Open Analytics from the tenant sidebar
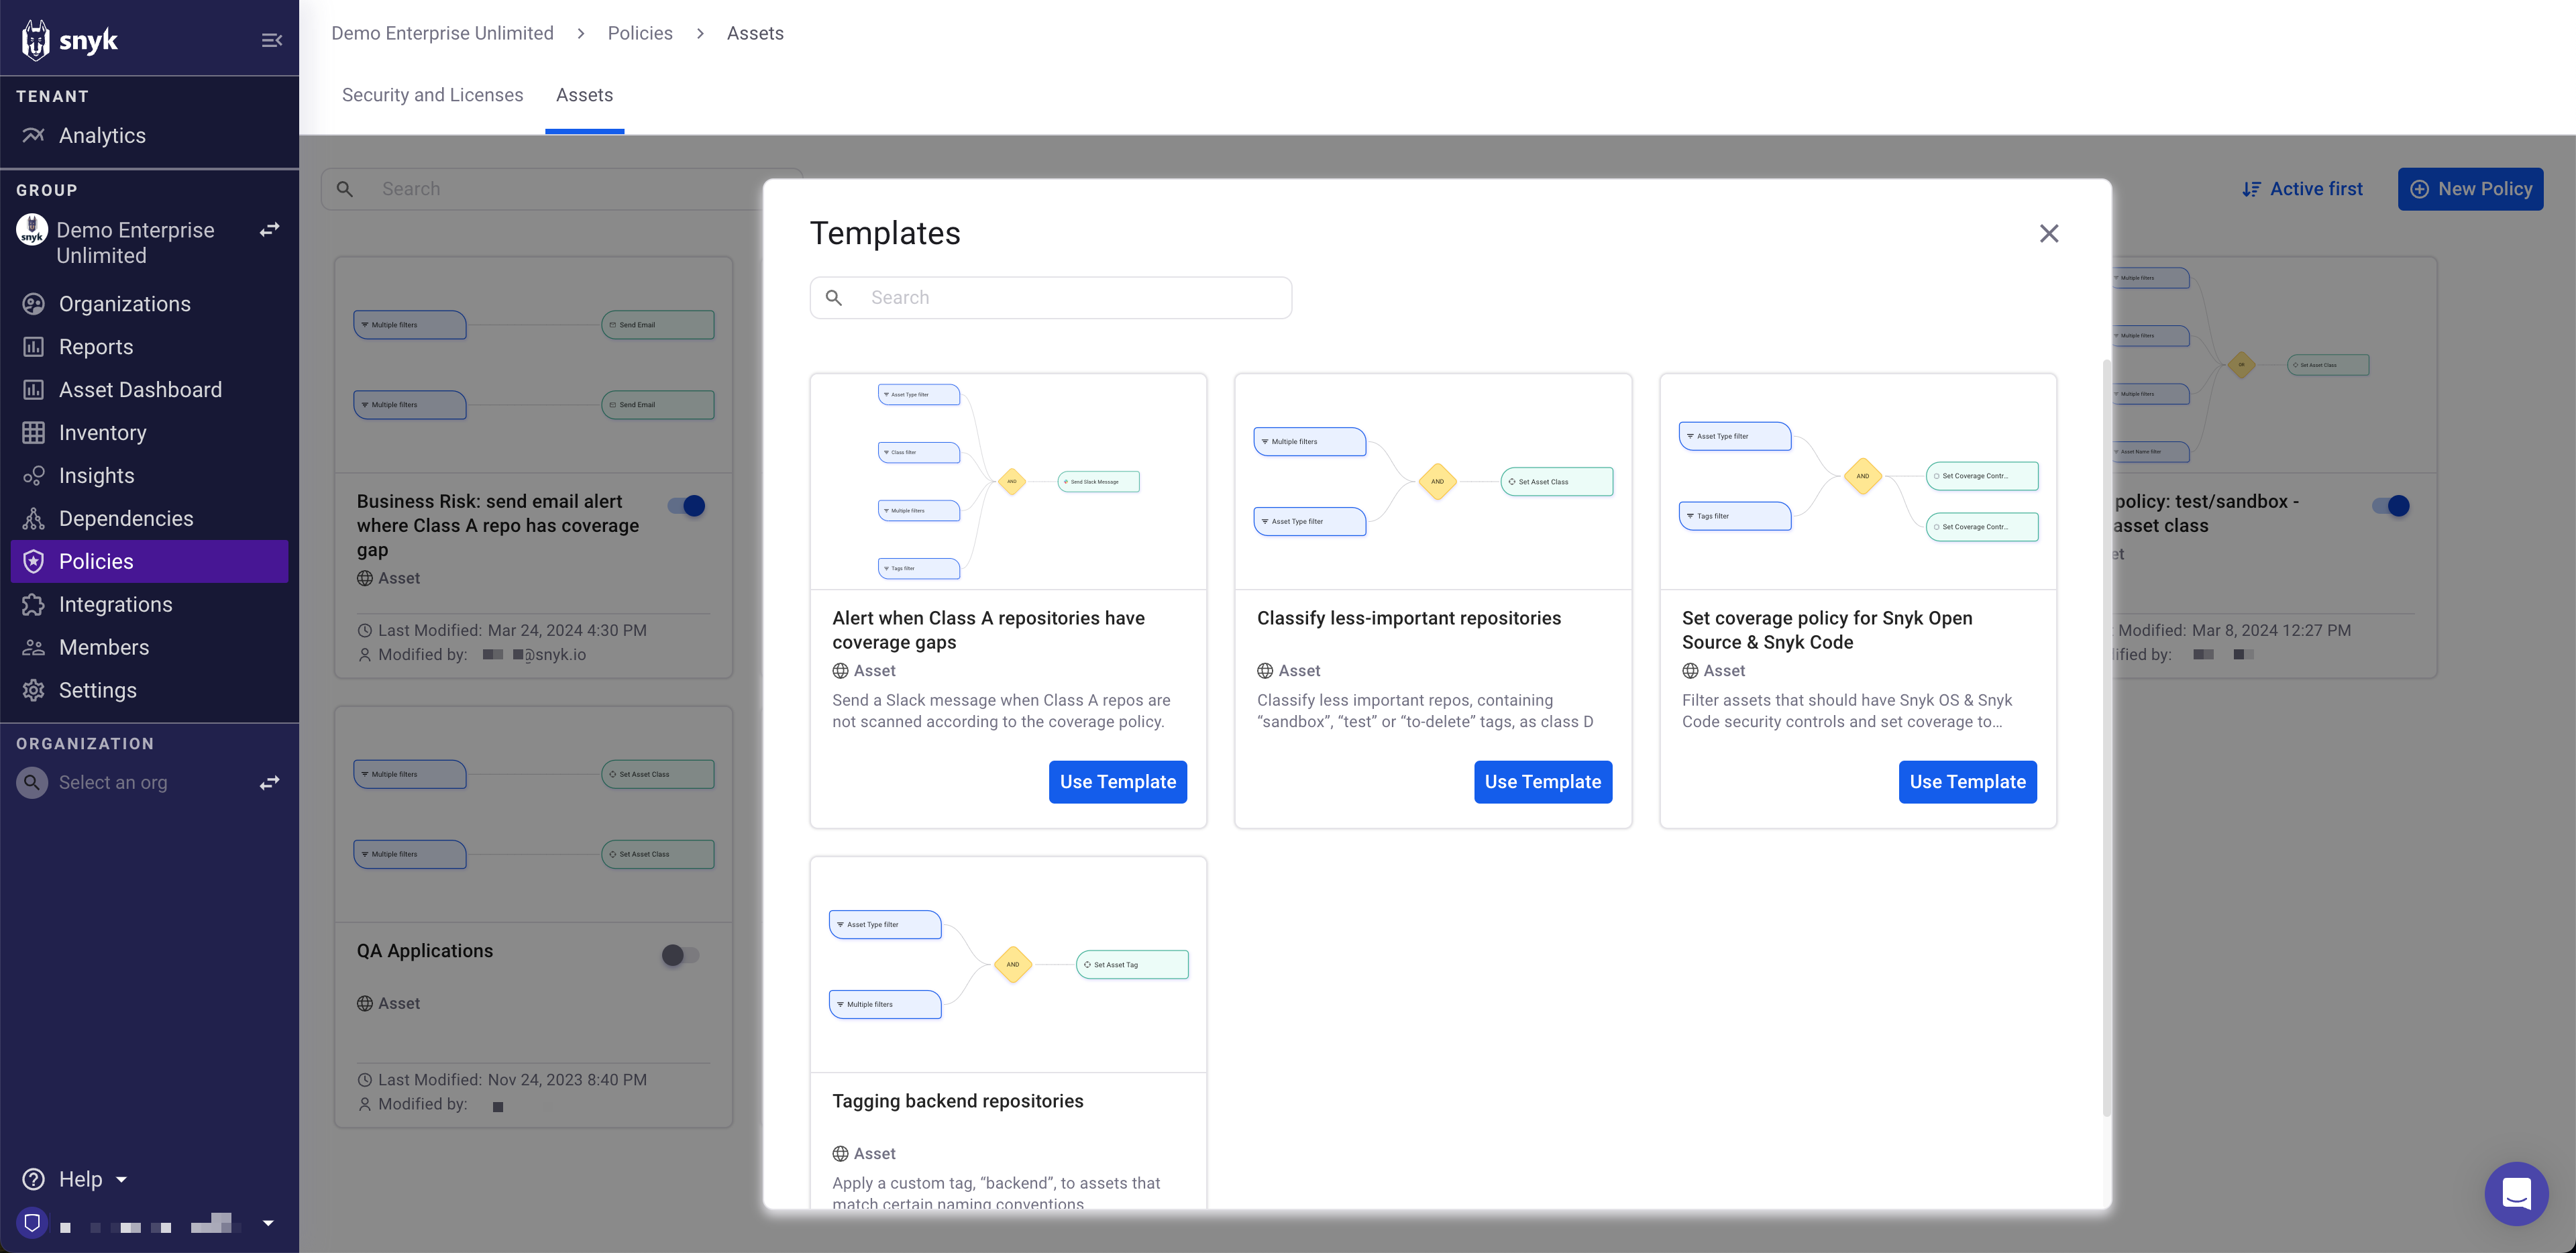 (x=101, y=135)
